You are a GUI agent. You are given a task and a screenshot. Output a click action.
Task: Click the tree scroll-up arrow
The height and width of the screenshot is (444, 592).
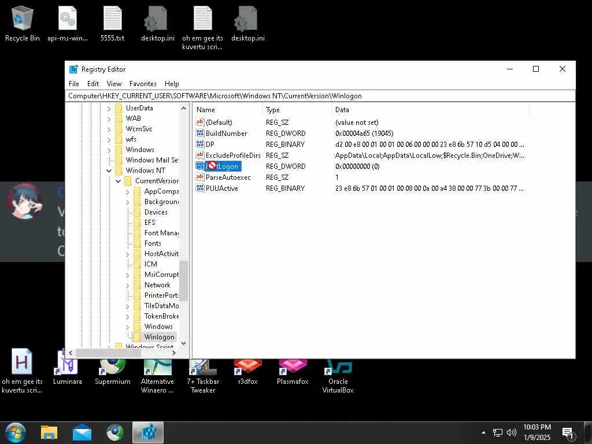pos(183,108)
